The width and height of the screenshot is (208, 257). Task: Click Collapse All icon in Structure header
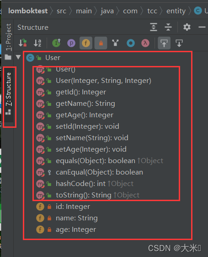[168, 27]
